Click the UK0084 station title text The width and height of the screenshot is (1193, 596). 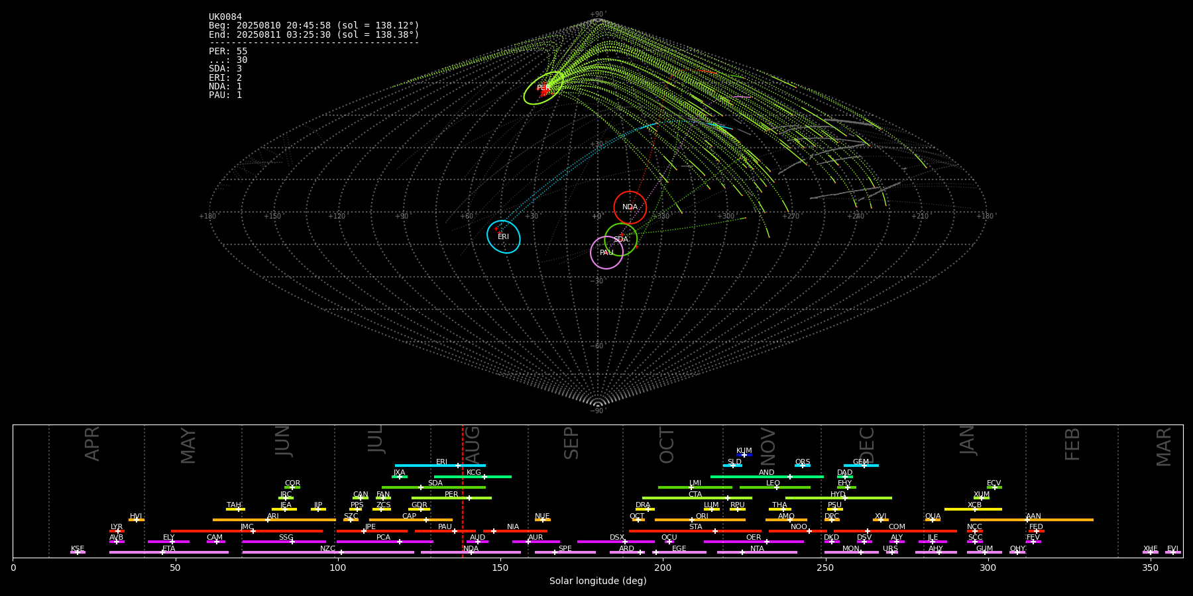pos(225,17)
